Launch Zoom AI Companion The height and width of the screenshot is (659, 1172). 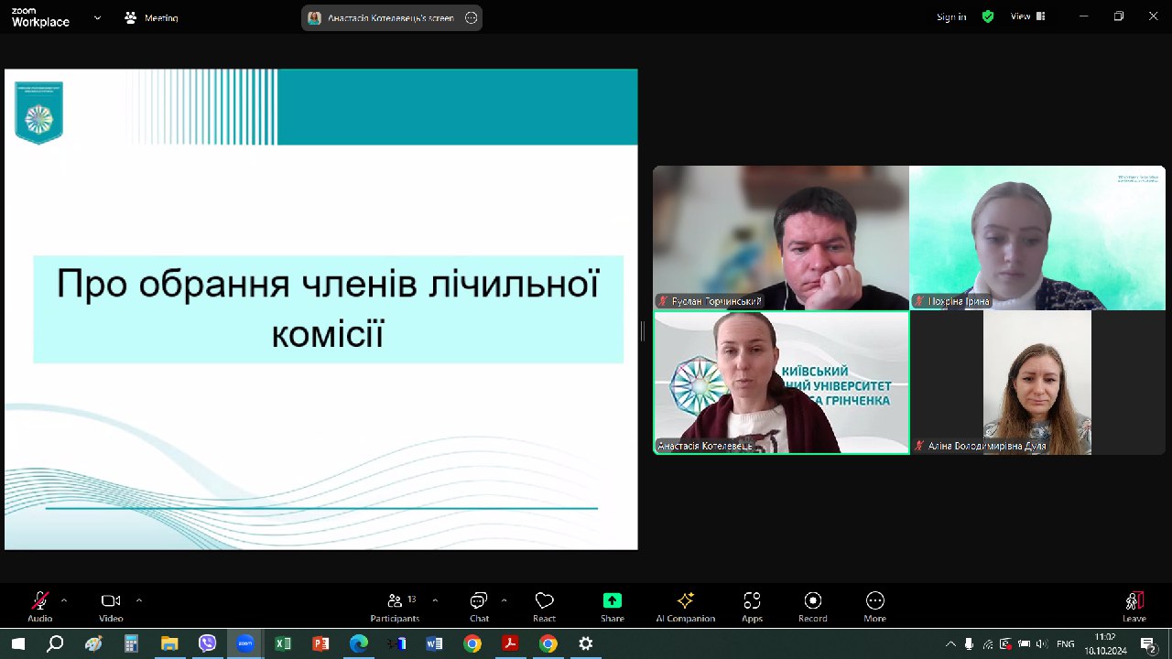(685, 606)
